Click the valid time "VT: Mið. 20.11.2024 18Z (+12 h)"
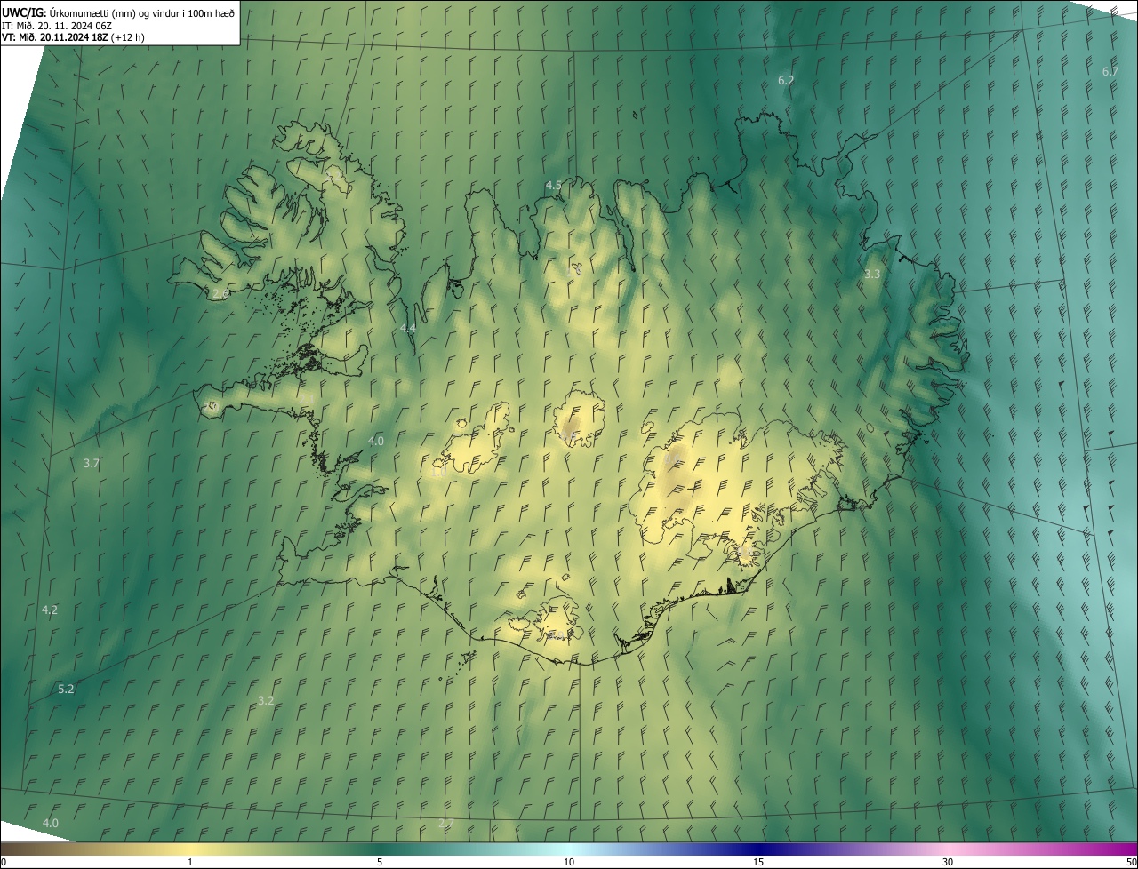The width and height of the screenshot is (1138, 869). (75, 37)
